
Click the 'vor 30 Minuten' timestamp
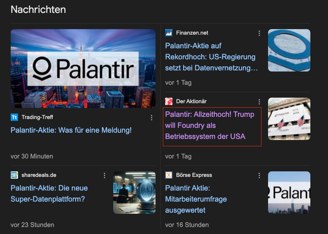(x=32, y=156)
